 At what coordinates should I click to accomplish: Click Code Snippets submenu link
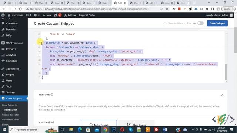coord(9,105)
